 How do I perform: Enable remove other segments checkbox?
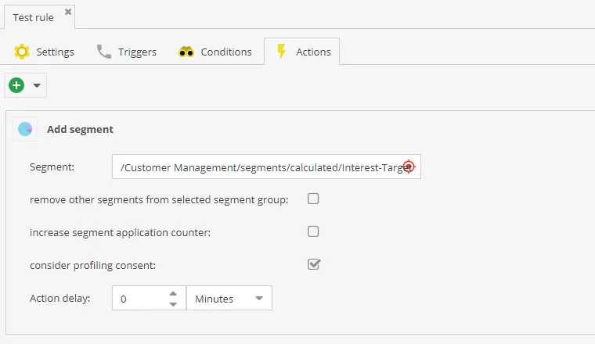click(313, 199)
